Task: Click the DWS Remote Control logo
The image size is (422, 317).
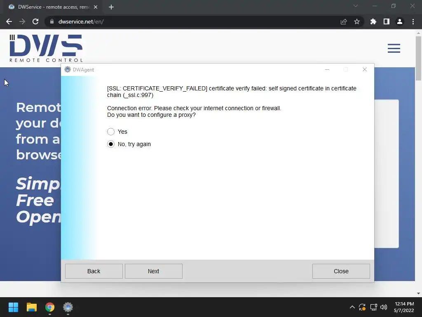Action: coord(46,48)
